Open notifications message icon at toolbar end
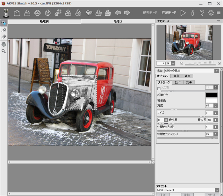Viewport: 223px width, 196px height. (219, 13)
